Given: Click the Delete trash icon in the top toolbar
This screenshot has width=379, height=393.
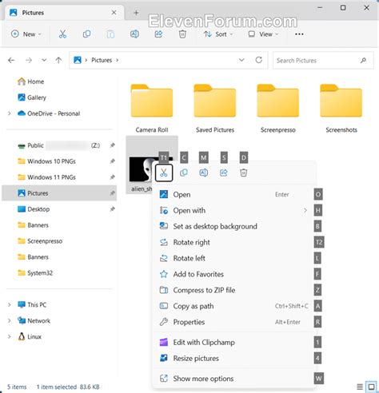Looking at the screenshot, I should [x=182, y=34].
